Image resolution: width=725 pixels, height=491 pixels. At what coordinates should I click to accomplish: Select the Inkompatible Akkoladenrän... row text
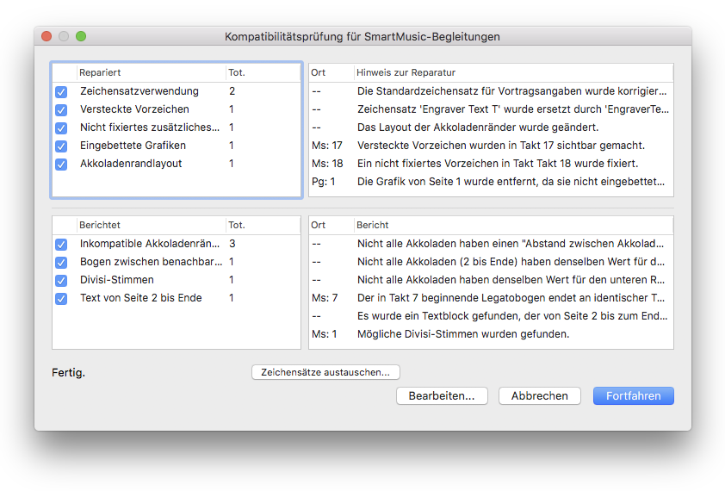coord(150,244)
